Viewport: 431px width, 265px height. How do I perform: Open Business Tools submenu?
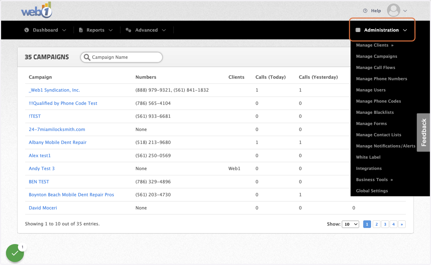tap(374, 180)
